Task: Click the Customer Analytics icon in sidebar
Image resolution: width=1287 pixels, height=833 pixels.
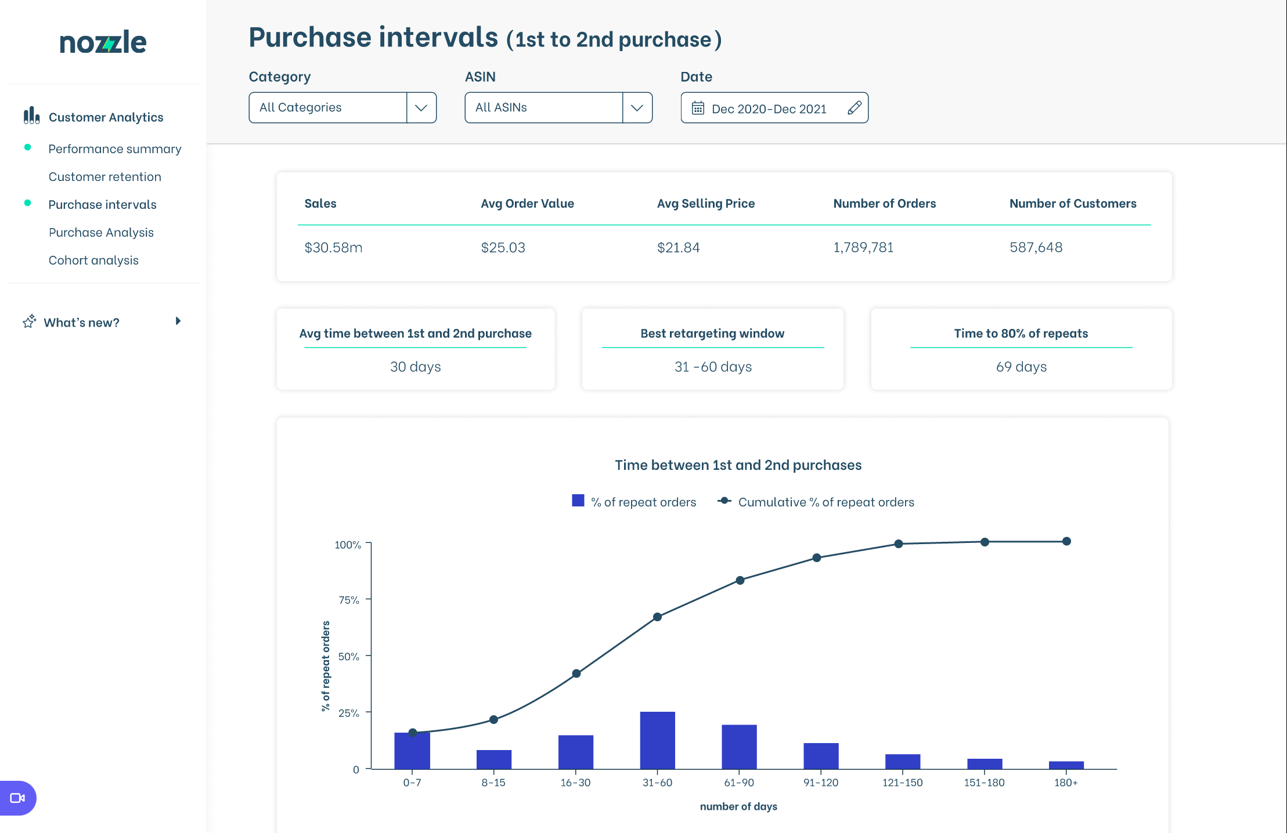Action: [x=32, y=116]
